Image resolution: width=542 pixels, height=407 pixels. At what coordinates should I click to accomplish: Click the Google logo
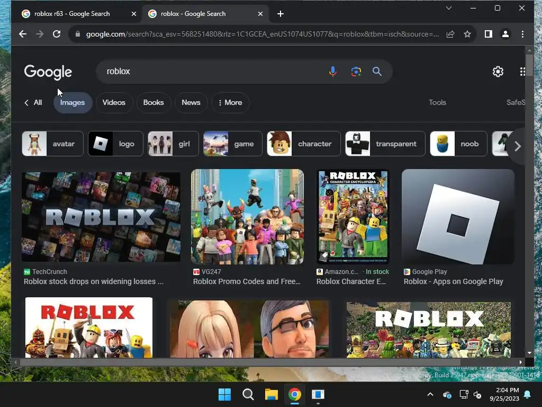(x=48, y=72)
